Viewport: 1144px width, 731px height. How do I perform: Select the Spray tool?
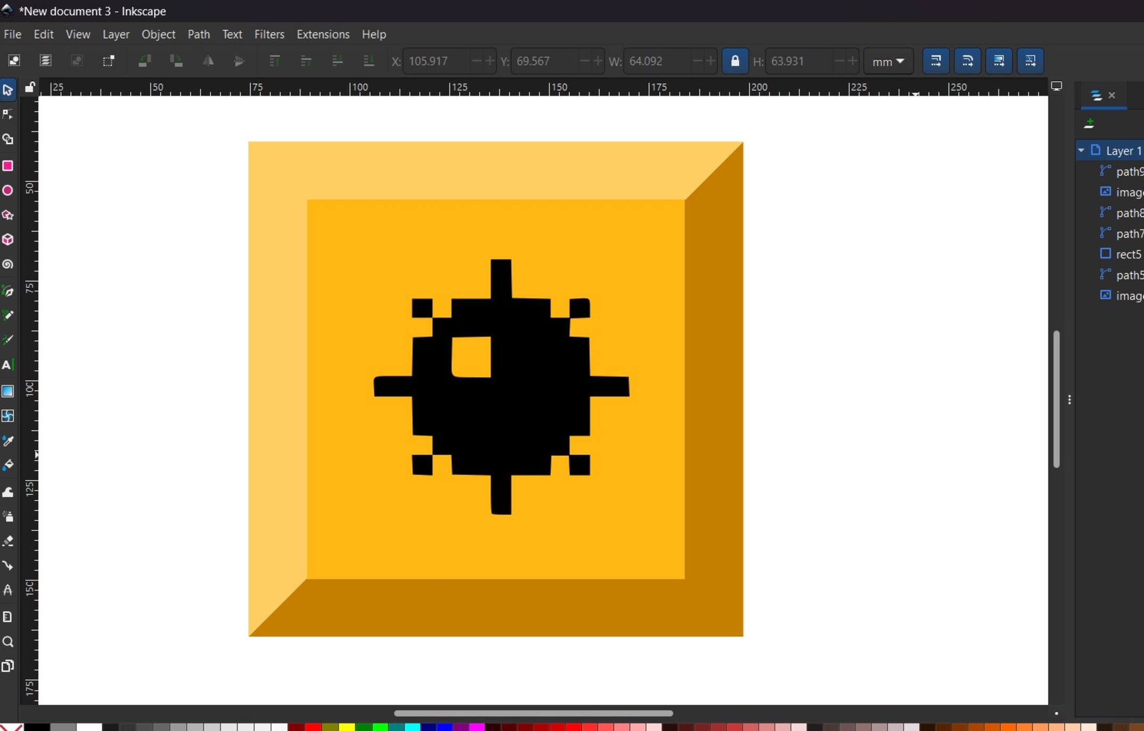coord(8,516)
